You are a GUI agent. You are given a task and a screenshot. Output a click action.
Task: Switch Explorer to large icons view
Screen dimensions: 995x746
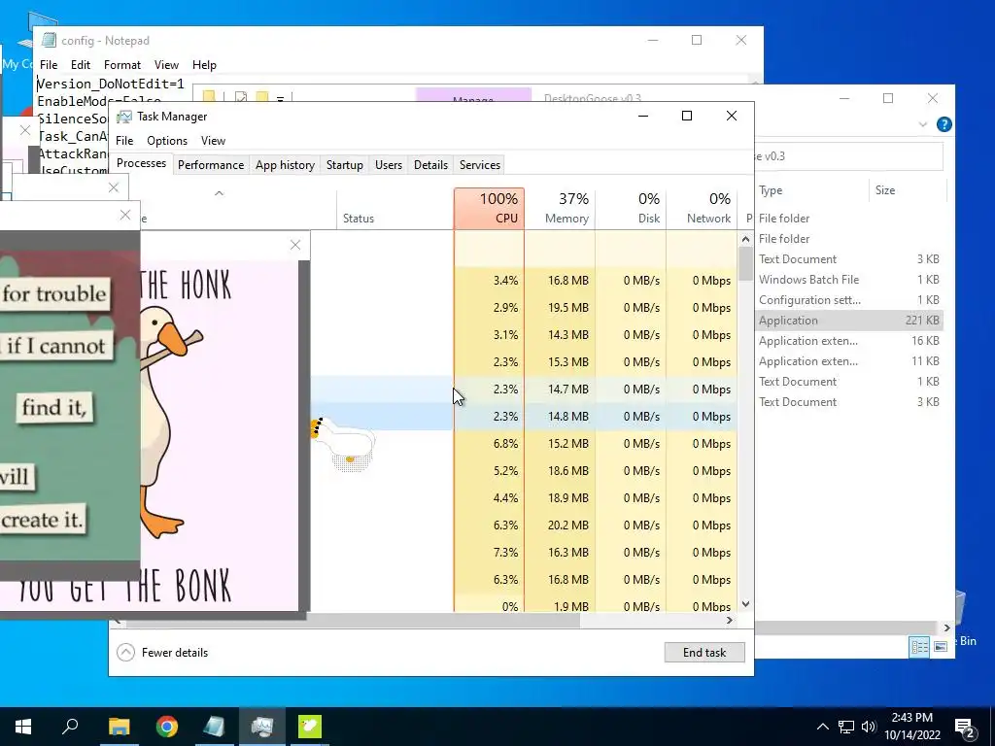tap(941, 646)
